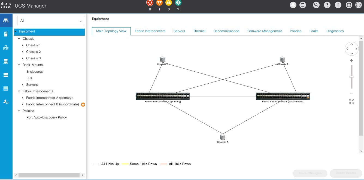
Task: Open the LAN network sidebar icon
Action: pyautogui.click(x=6, y=48)
